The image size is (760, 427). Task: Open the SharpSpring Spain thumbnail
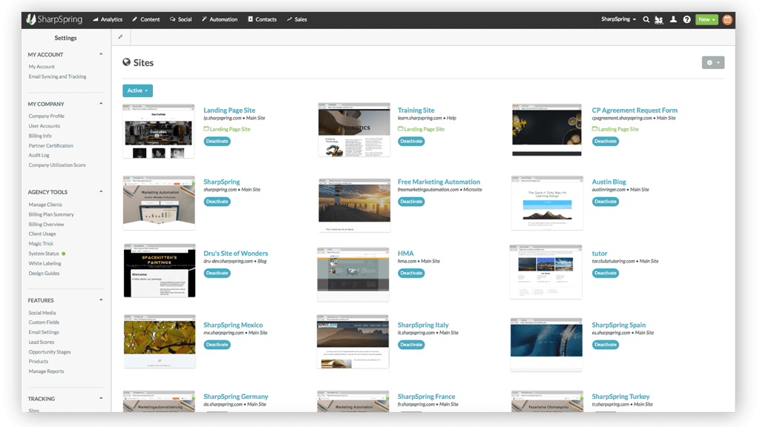[546, 344]
